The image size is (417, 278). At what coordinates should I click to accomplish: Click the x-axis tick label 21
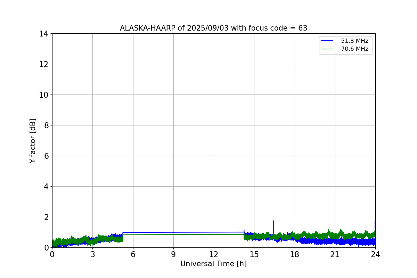pos(335,254)
